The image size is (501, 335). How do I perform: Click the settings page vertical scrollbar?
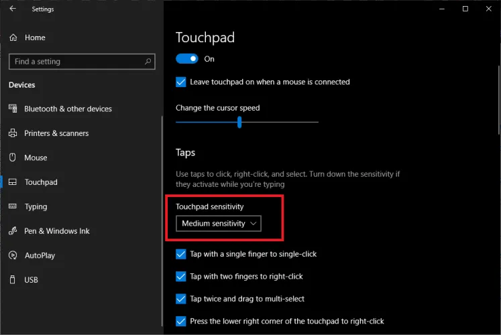tap(498, 100)
